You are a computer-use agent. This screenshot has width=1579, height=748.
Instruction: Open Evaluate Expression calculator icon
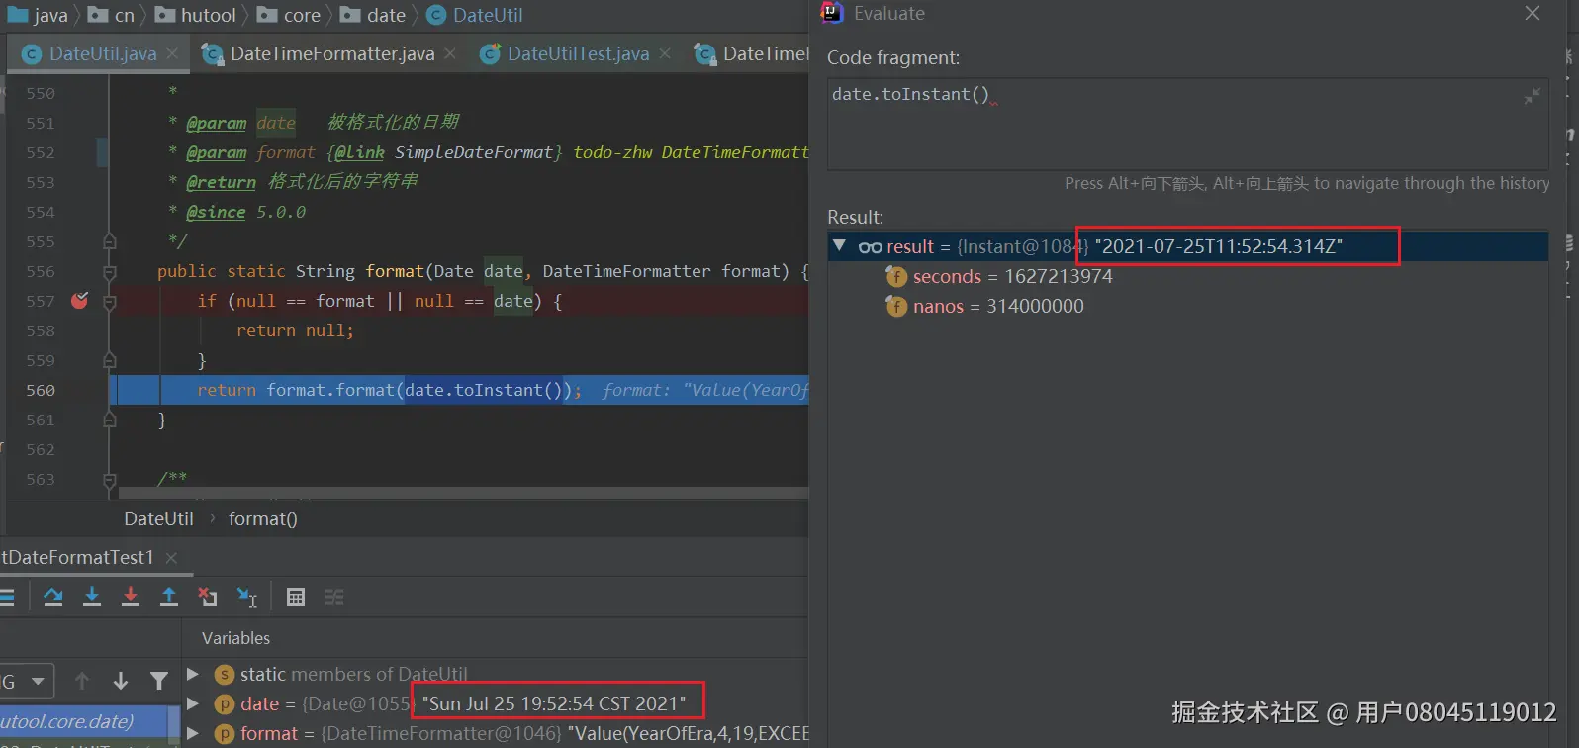[x=295, y=597]
